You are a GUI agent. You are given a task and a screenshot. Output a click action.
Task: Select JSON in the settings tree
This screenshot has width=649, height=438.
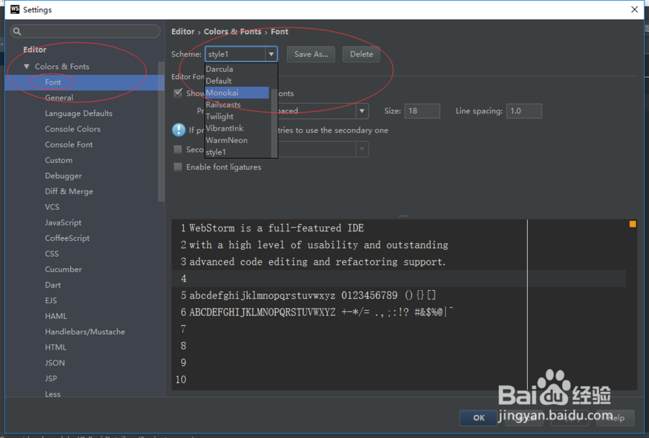(55, 363)
